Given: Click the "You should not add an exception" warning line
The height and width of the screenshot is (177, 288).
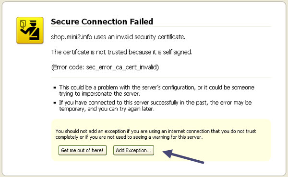Looking at the screenshot, I should coord(156,131).
